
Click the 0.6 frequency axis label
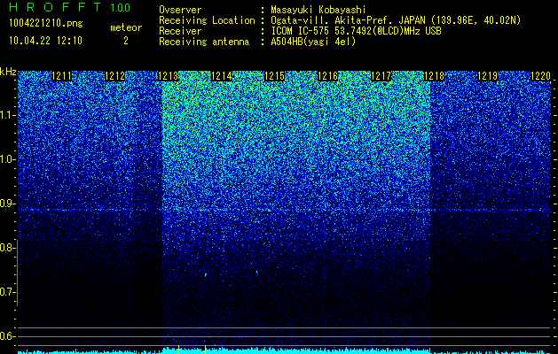[x=7, y=336]
